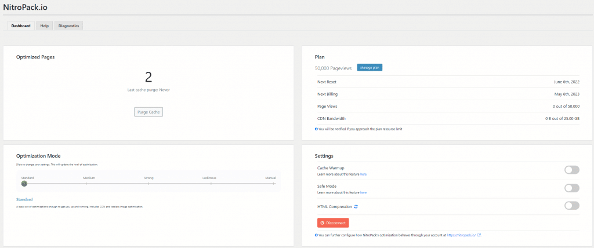
Task: Click the 'May 6th, 2023' billing date
Action: (567, 94)
